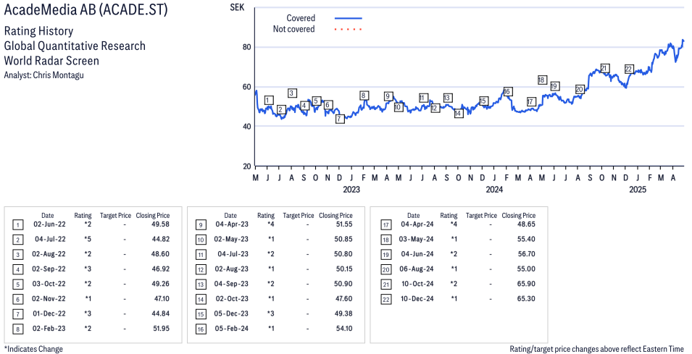Select marker 20 on the price chart
Viewport: 692px width, 354px height.
click(x=580, y=90)
